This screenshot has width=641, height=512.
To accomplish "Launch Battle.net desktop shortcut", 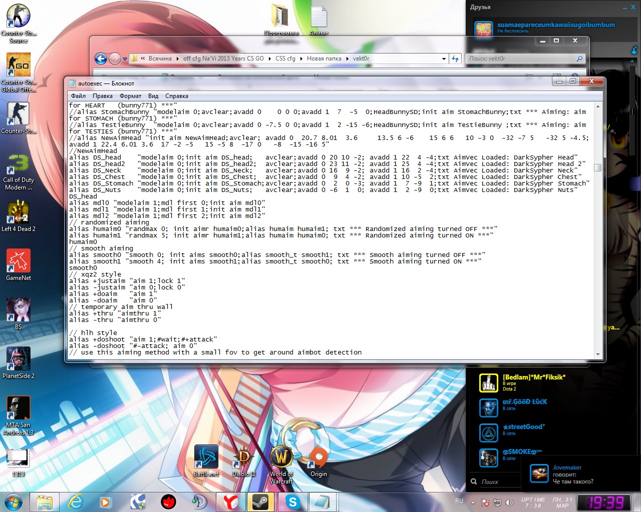I will (x=206, y=460).
